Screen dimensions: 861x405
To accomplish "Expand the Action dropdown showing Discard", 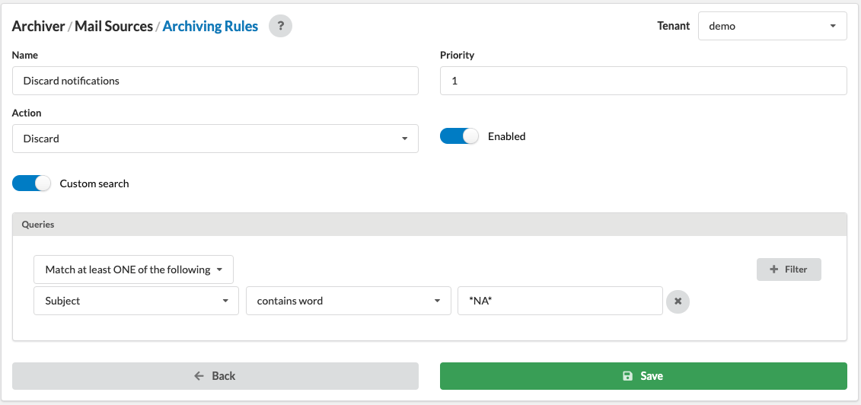I will click(215, 139).
